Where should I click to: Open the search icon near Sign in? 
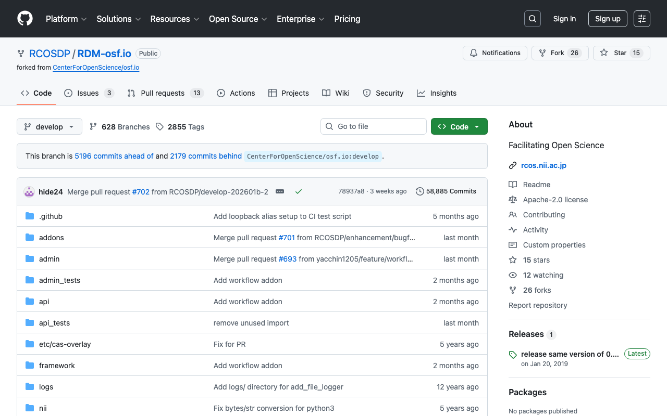[532, 18]
